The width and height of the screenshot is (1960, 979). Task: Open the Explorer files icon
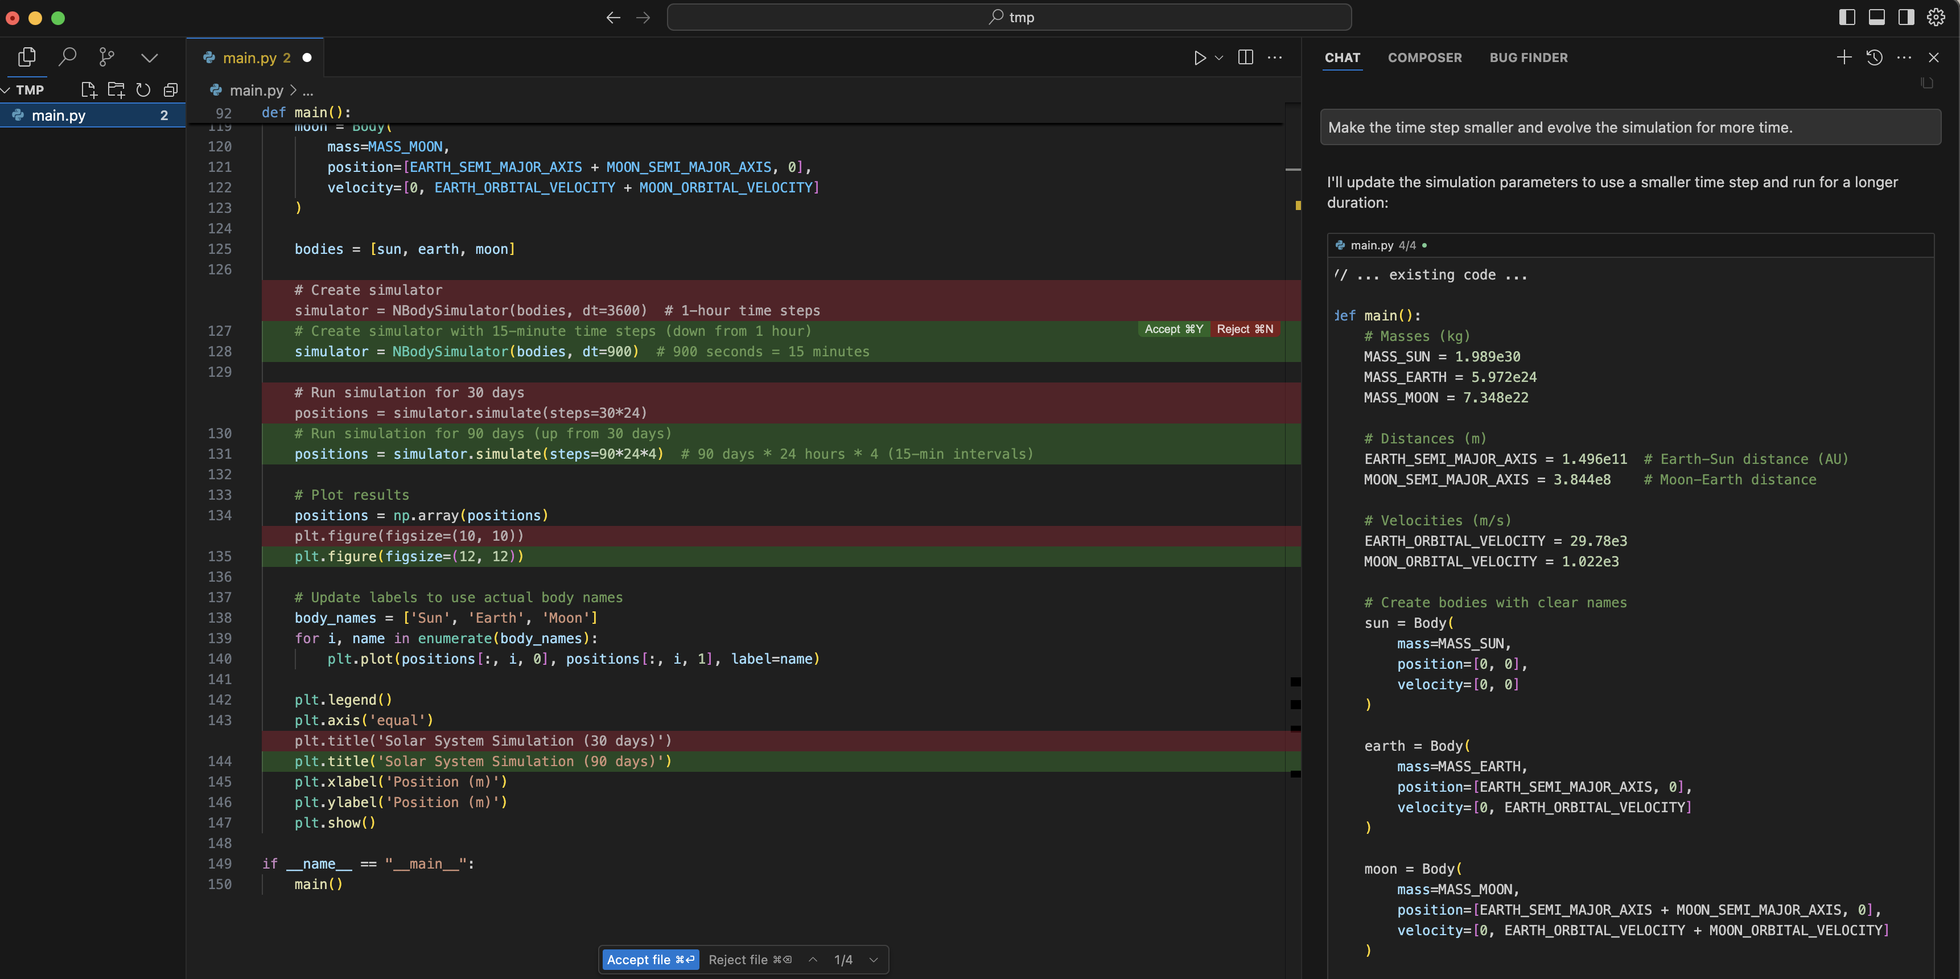(27, 57)
